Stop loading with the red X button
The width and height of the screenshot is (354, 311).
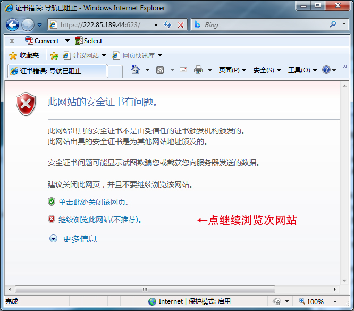[x=181, y=24]
